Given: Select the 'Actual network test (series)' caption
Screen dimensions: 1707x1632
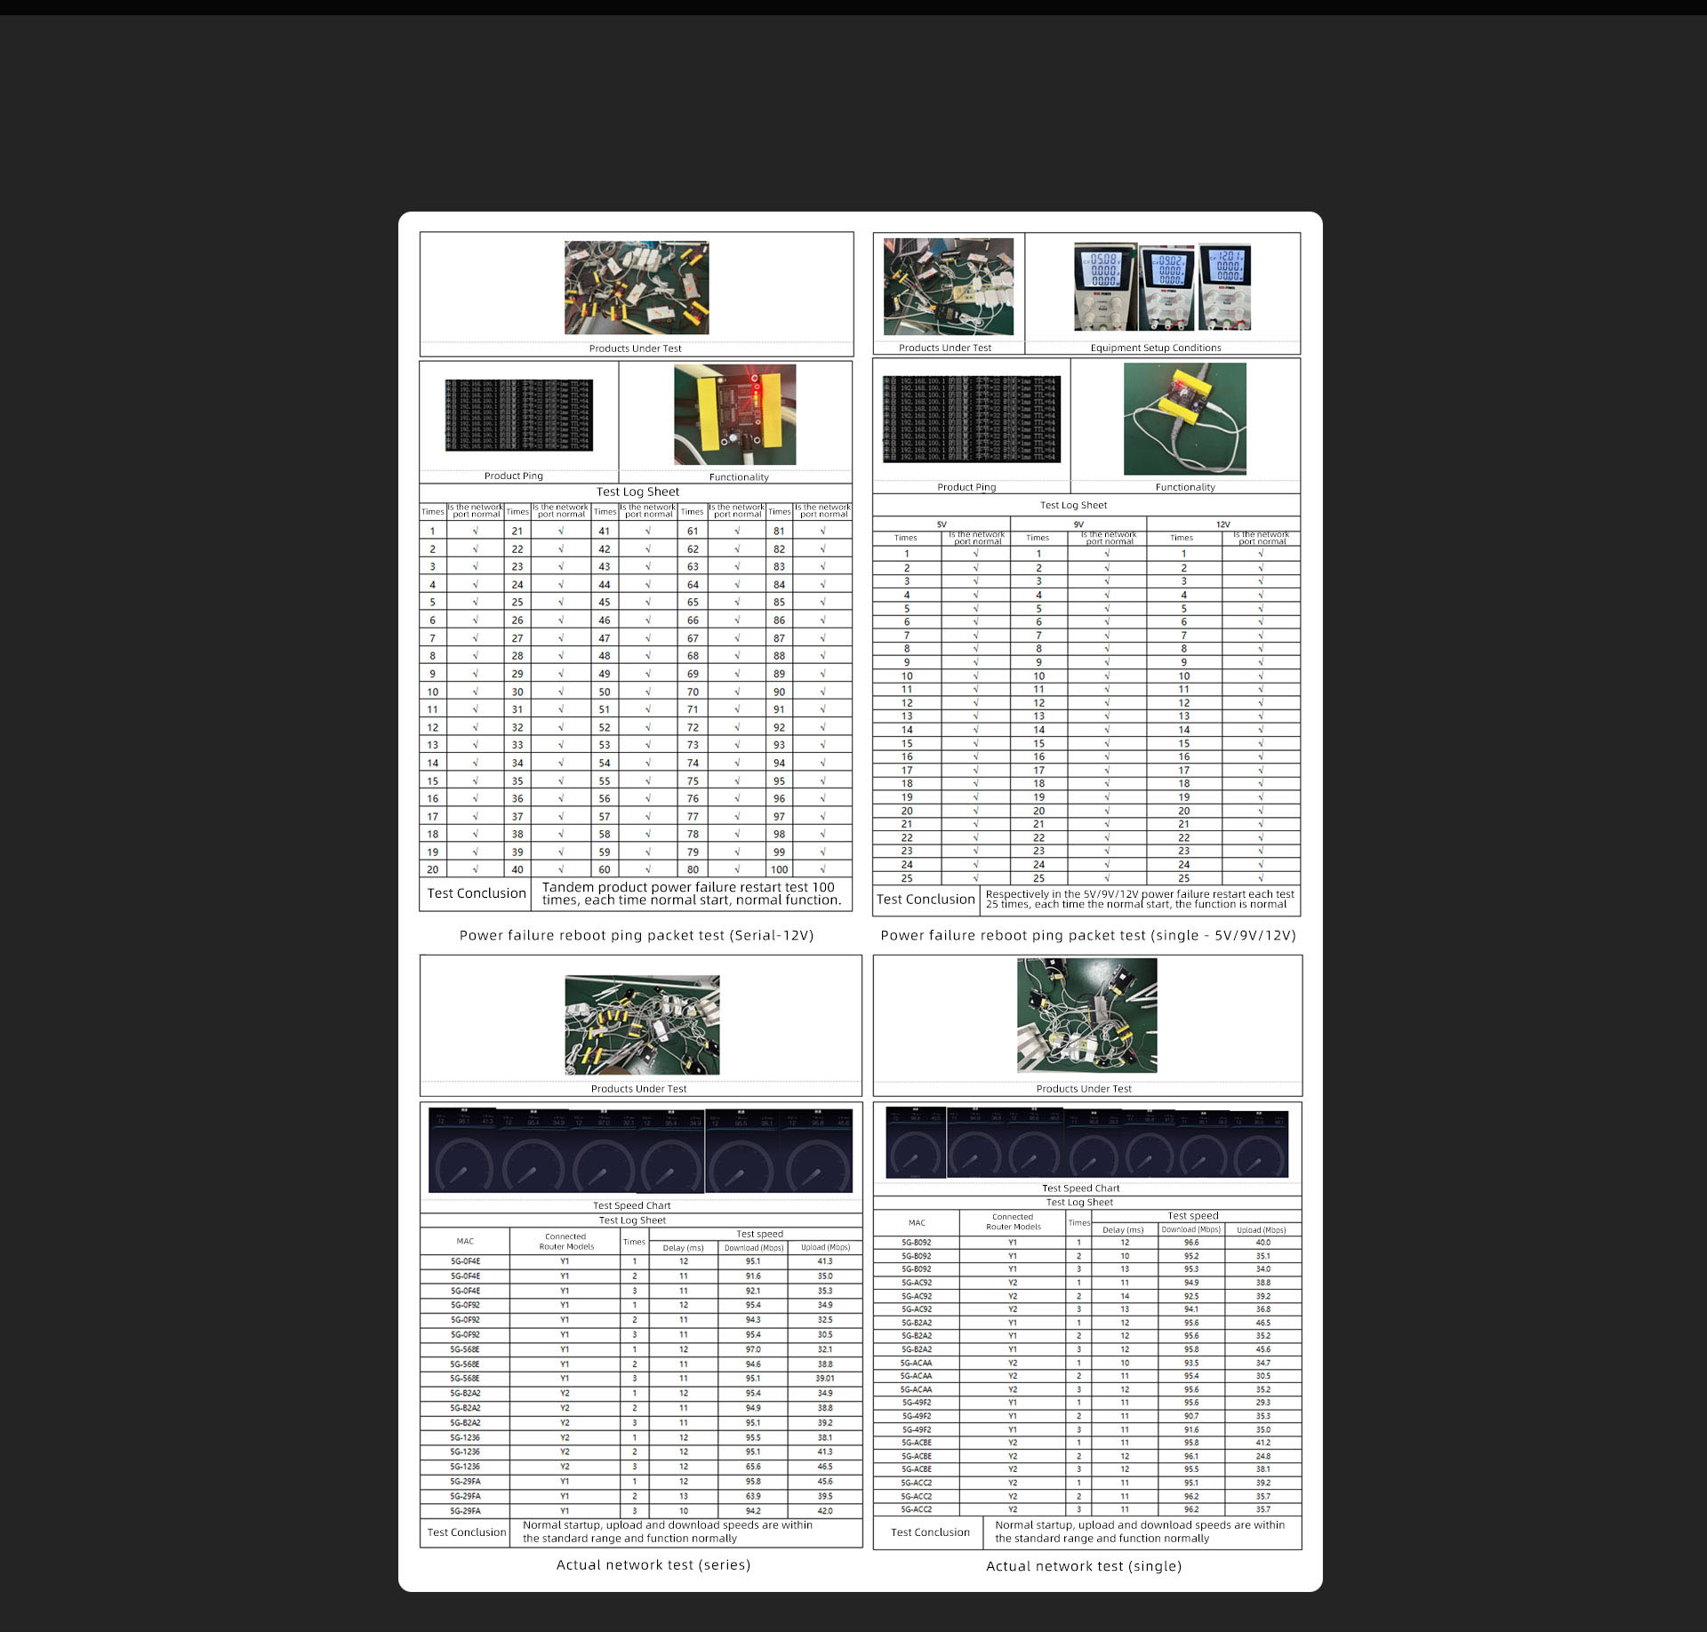Looking at the screenshot, I should 653,1564.
